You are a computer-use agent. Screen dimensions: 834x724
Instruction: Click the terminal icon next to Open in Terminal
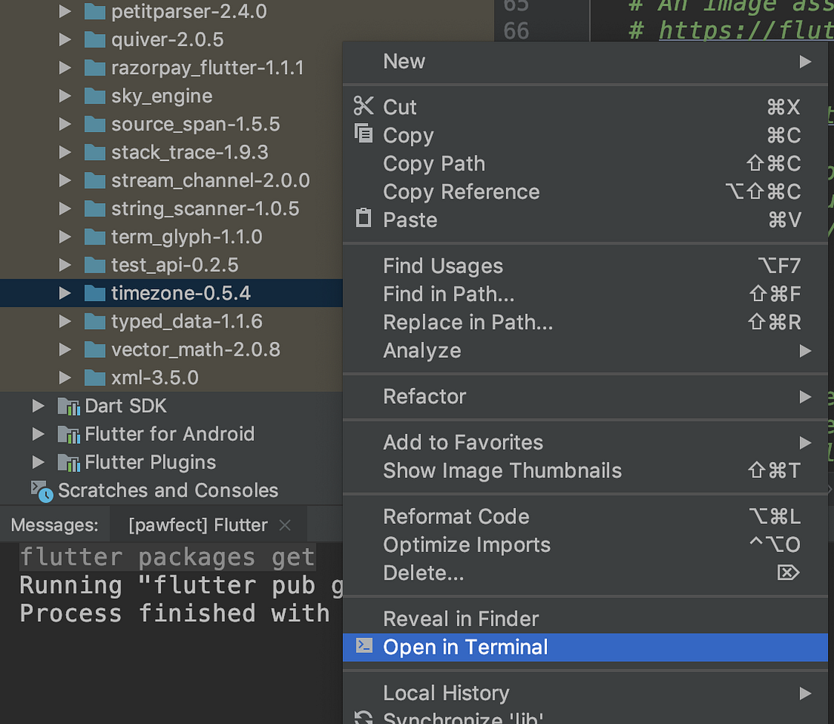[363, 647]
